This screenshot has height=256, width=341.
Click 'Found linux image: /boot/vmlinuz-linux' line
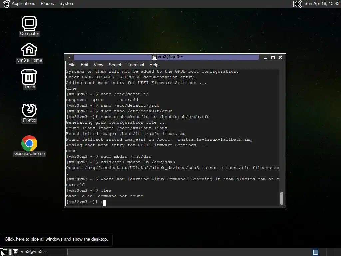117,128
